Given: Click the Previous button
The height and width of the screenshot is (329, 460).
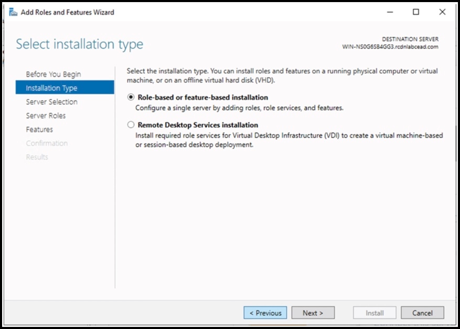Looking at the screenshot, I should 265,312.
